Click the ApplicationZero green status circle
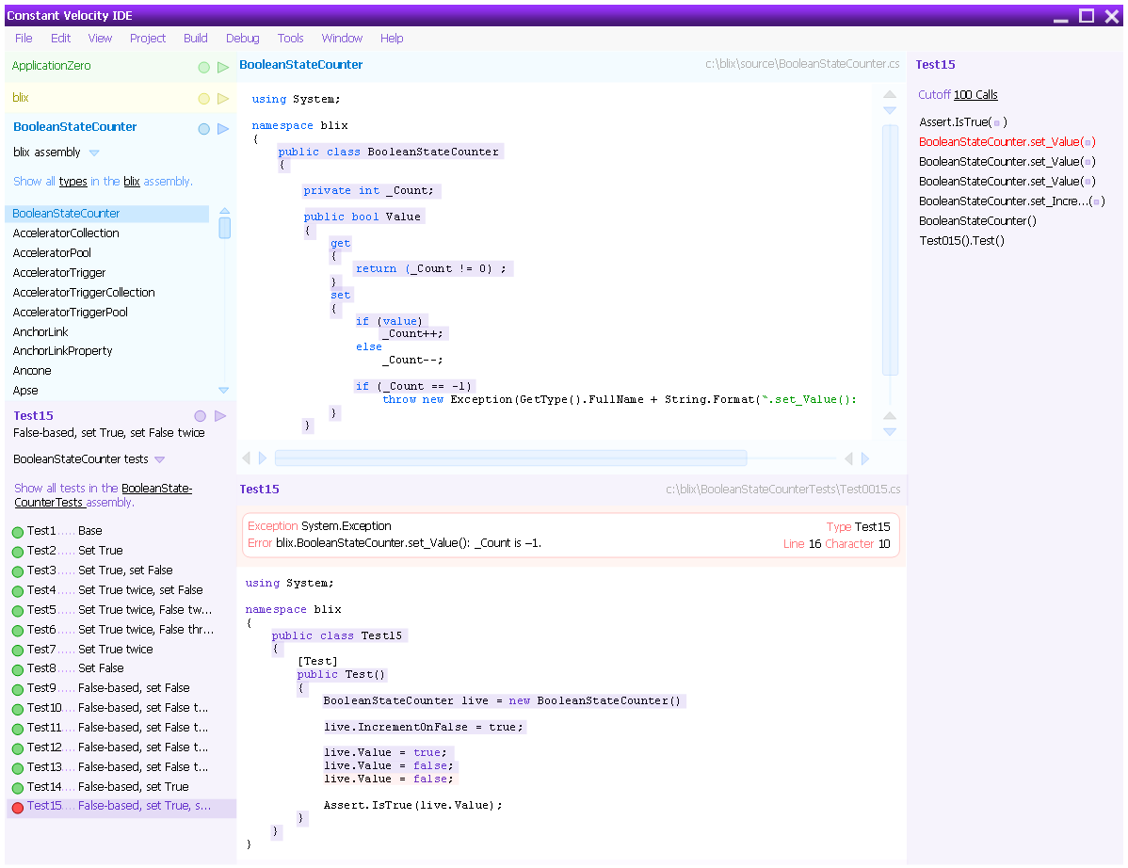1128x868 pixels. pos(203,67)
